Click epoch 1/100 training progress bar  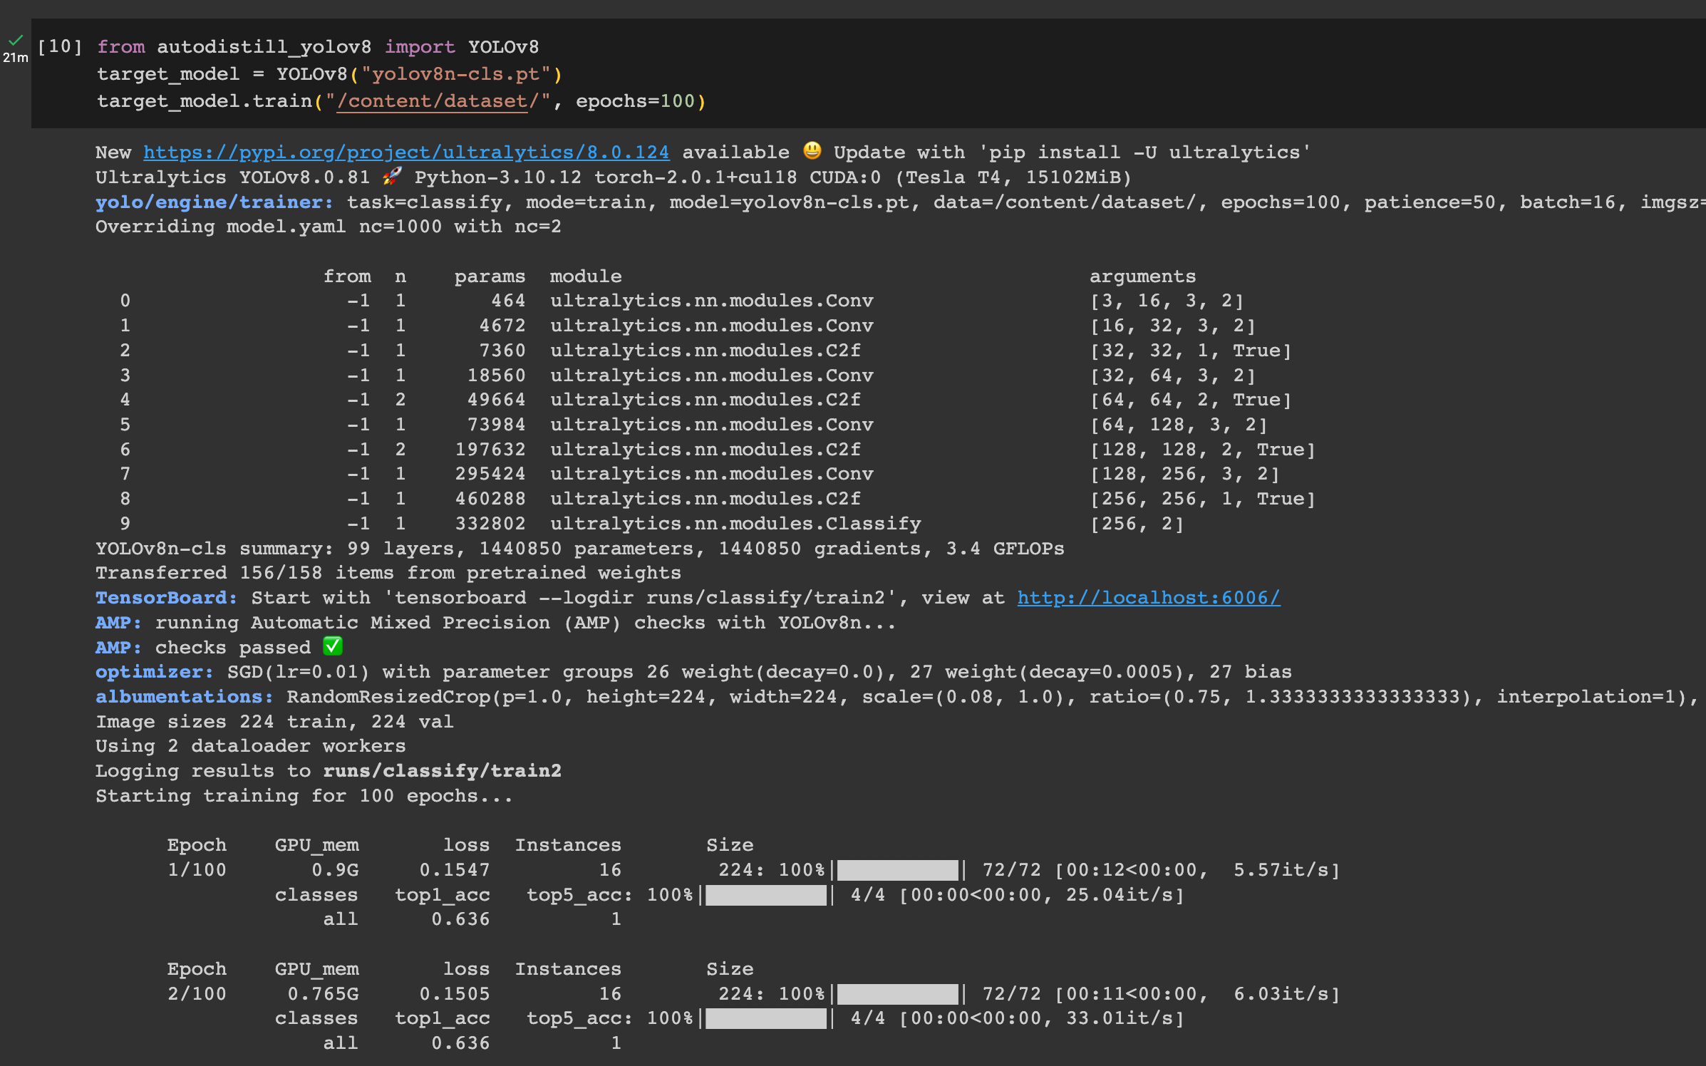[898, 870]
